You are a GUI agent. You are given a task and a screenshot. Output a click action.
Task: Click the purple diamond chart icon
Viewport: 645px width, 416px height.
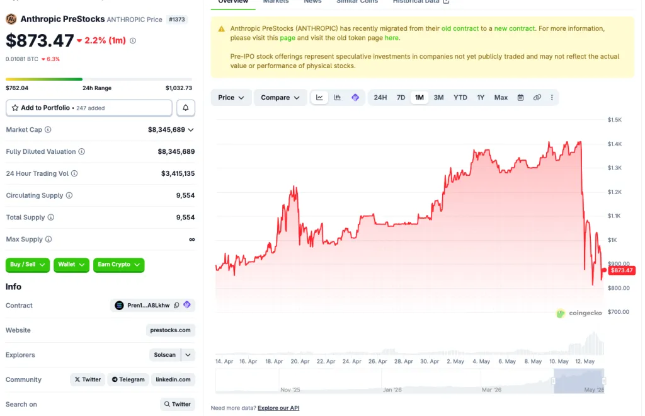pos(355,98)
